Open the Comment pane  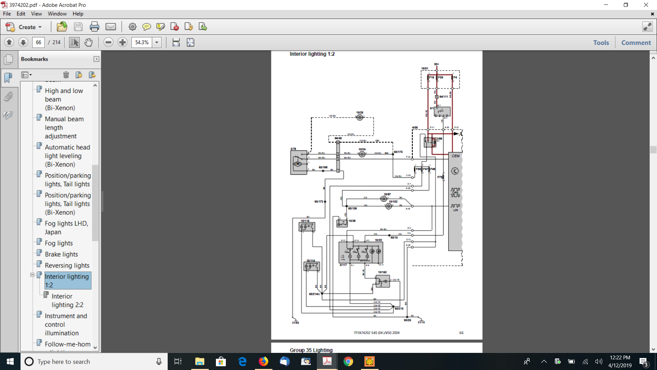pyautogui.click(x=636, y=42)
